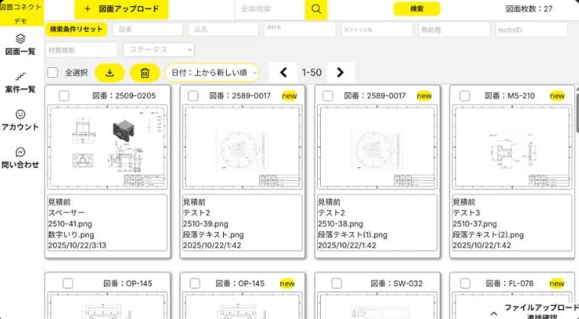
Task: Open the ステータス dropdown
Action: pyautogui.click(x=159, y=50)
